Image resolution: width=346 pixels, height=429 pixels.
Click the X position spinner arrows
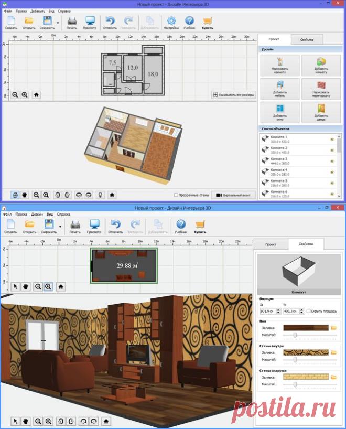(278, 311)
